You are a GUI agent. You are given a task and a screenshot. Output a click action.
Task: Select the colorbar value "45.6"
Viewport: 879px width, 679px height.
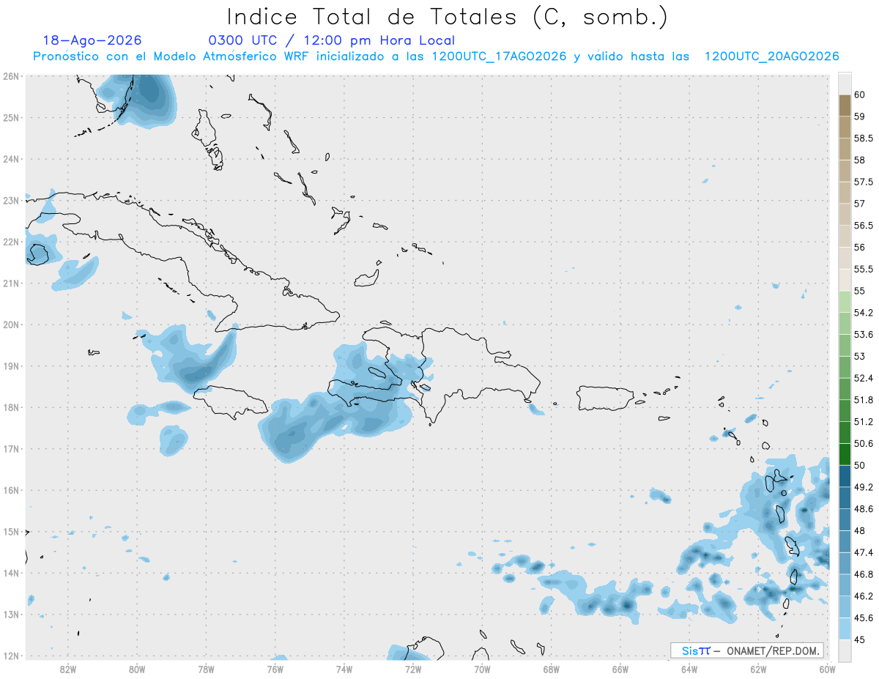[863, 618]
